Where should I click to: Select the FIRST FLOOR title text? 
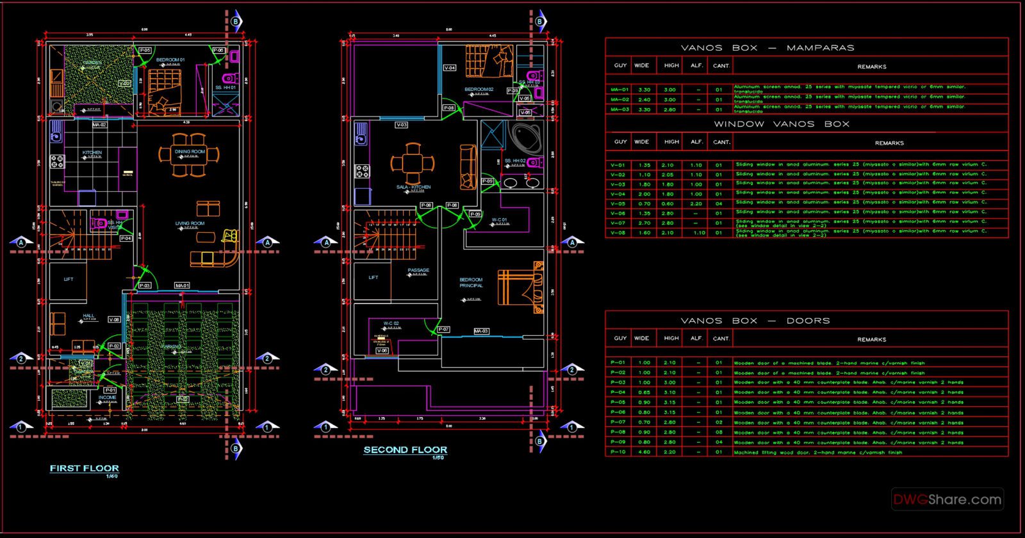[x=84, y=468]
